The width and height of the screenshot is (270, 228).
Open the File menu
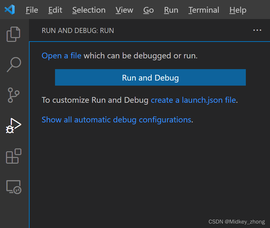tap(31, 10)
